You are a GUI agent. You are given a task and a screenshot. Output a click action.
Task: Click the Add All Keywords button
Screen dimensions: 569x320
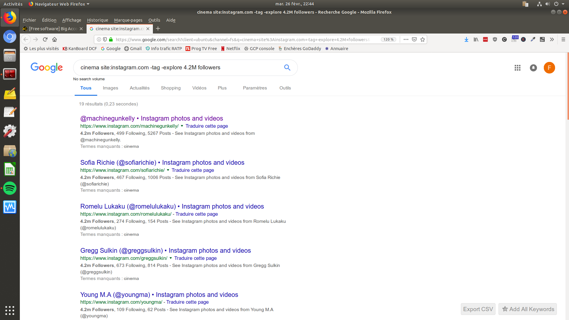[528, 309]
